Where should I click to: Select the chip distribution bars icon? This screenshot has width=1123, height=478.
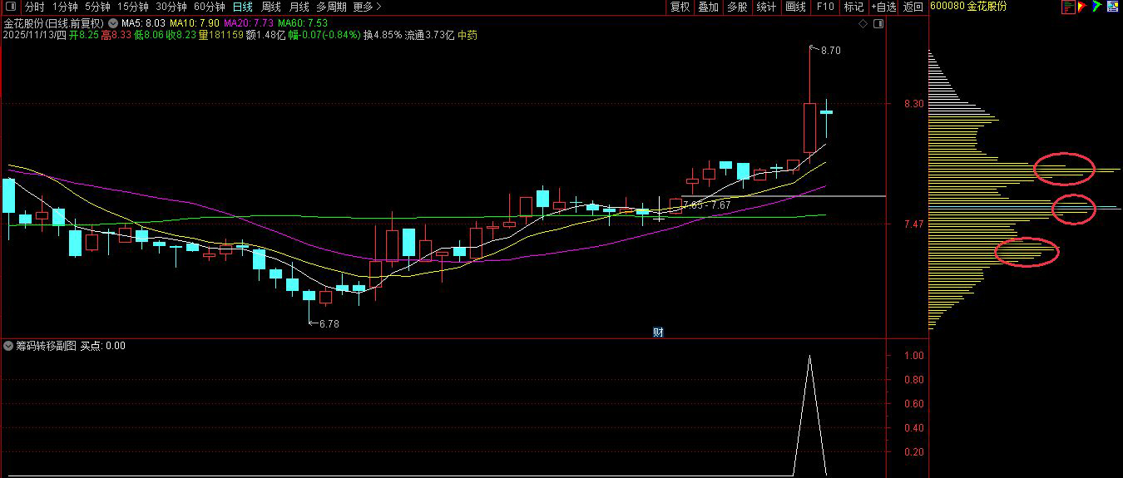(x=1067, y=7)
